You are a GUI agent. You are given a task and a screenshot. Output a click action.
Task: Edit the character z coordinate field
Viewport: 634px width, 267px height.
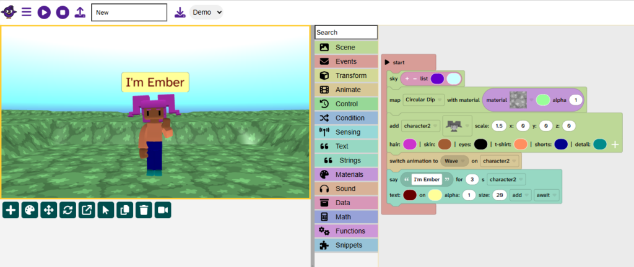568,126
